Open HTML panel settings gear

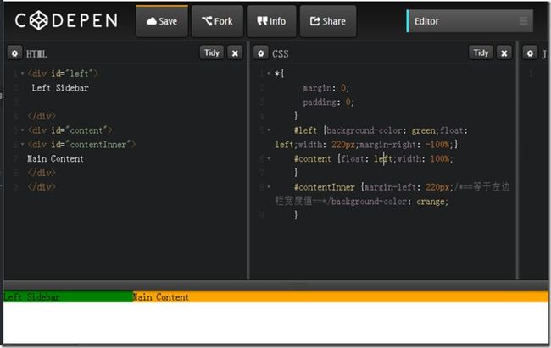(14, 53)
